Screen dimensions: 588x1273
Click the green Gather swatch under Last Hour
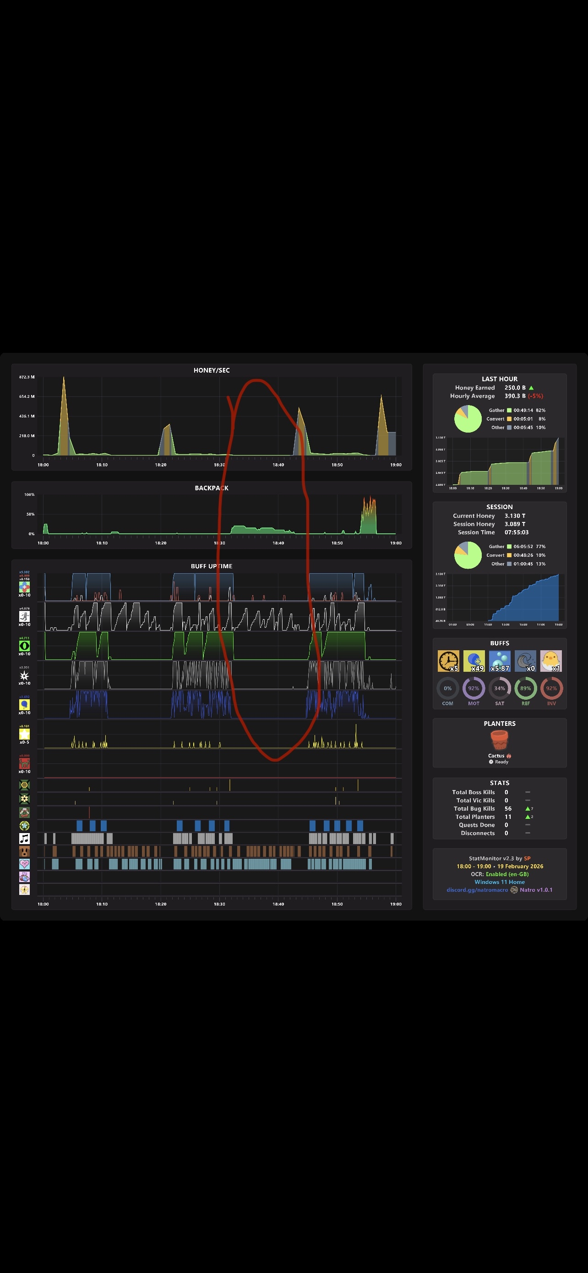[x=509, y=410]
